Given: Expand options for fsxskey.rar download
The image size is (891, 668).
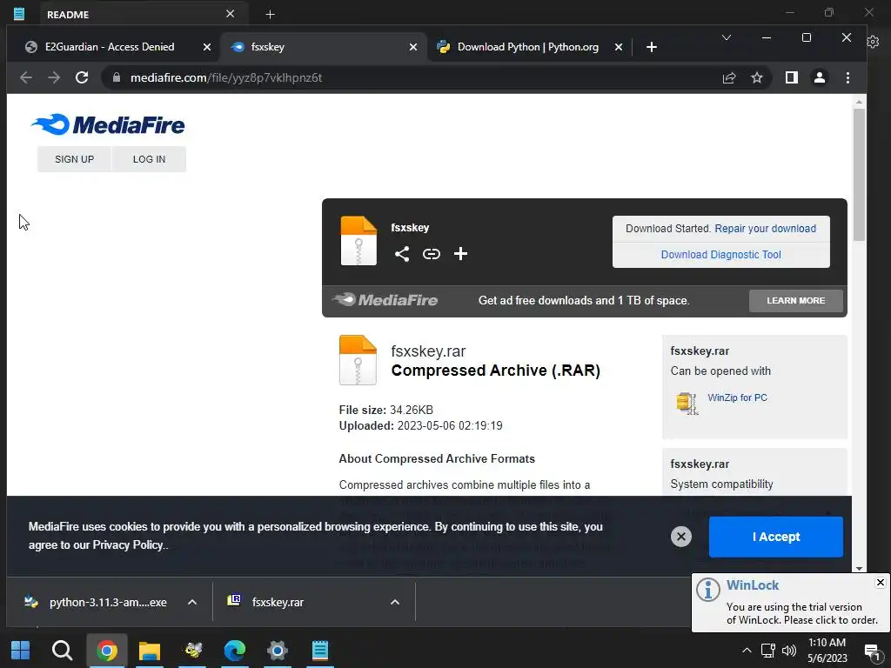Looking at the screenshot, I should point(395,602).
